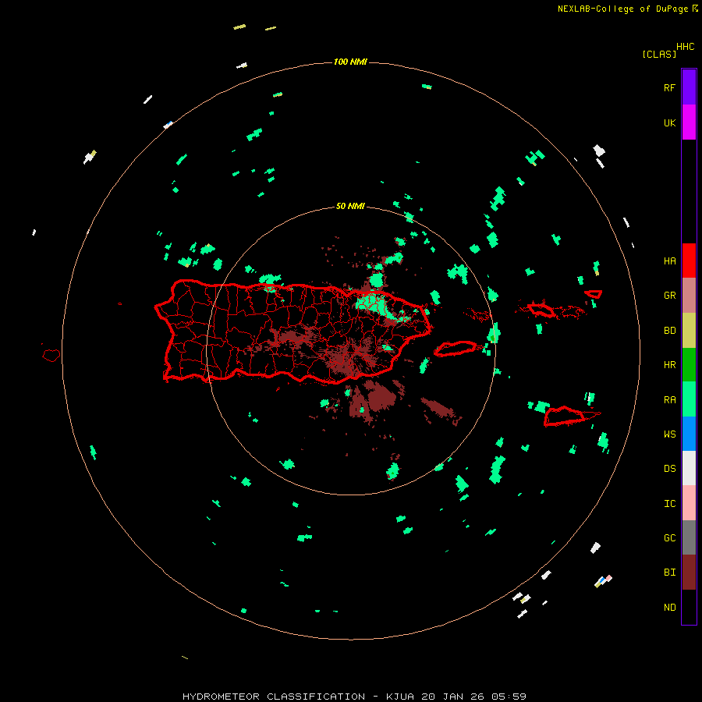Click the GR dusty pink legend swatch
Screen dimensions: 702x702
point(689,296)
